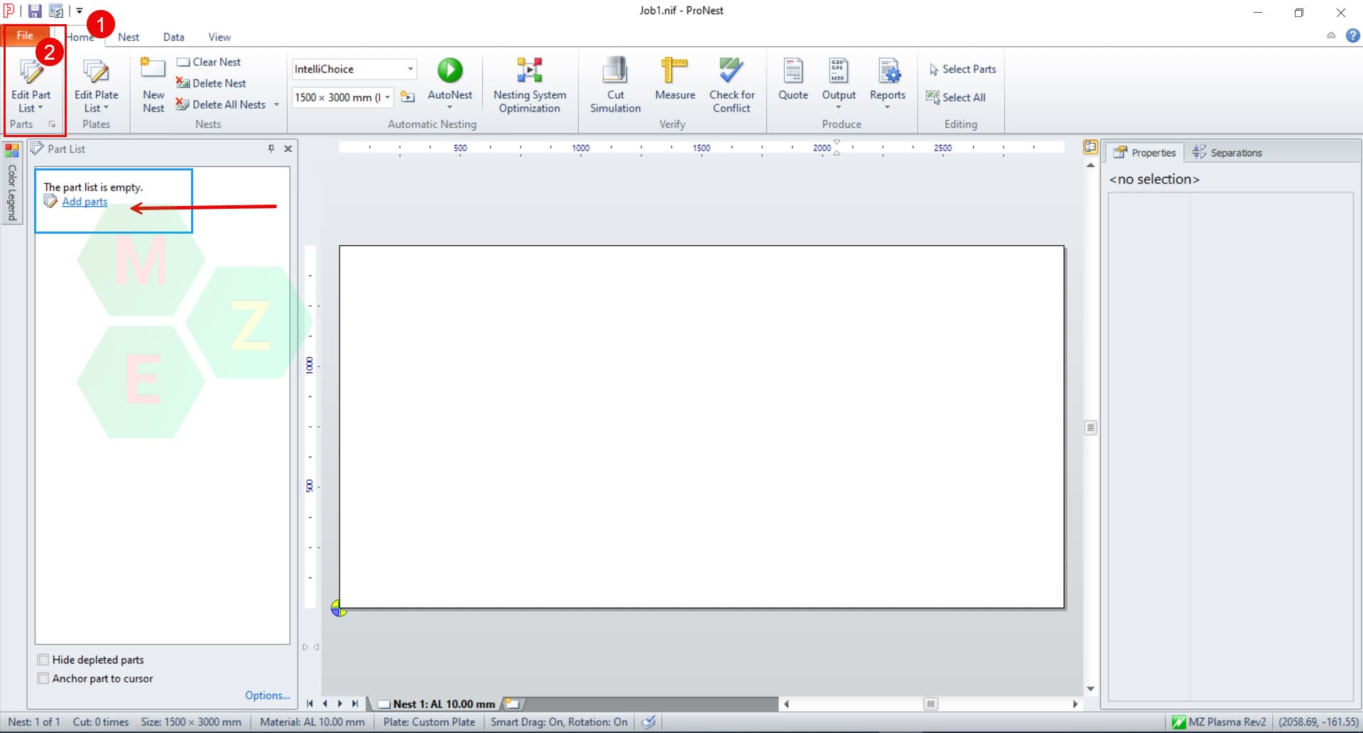Viewport: 1363px width, 733px height.
Task: Open the IntelliChoice strategy dropdown
Action: tap(410, 69)
